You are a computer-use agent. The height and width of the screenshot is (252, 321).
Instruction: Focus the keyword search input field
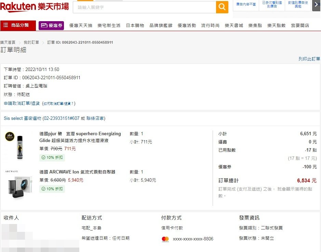[x=145, y=8]
